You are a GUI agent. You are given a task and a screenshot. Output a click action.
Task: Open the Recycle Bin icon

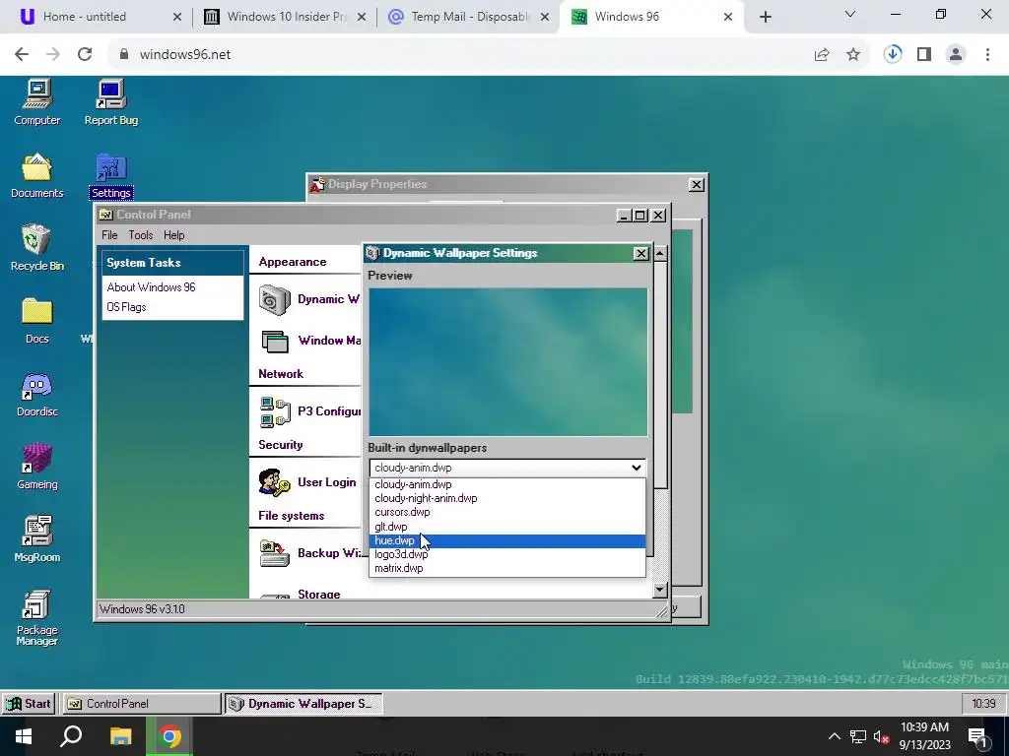coord(36,248)
